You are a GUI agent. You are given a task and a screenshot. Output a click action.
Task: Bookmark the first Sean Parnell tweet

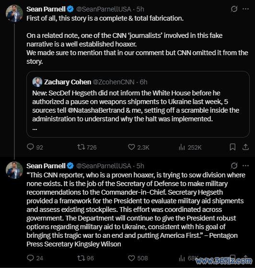coord(232,147)
